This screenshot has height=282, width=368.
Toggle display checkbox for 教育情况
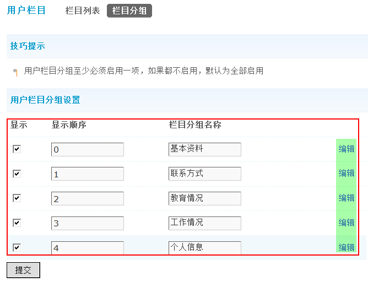pos(17,198)
